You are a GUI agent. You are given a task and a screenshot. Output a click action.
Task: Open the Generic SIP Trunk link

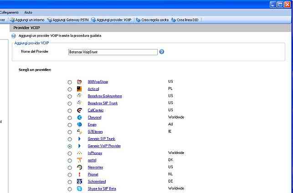tap(101, 139)
